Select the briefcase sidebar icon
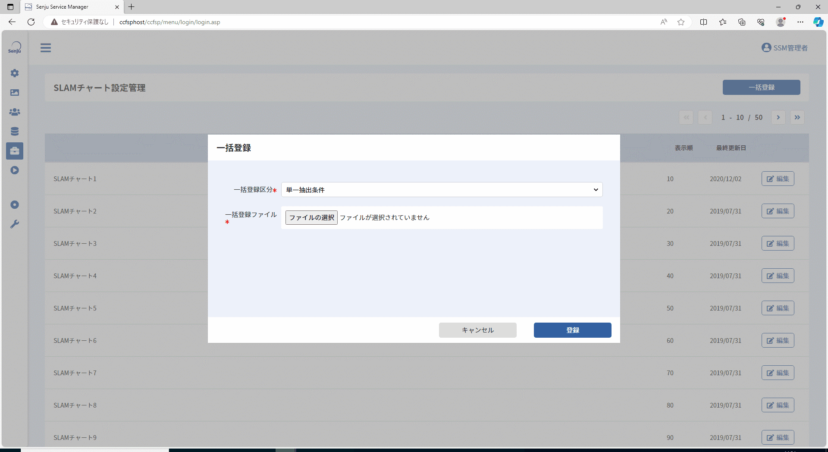The image size is (828, 452). point(15,151)
